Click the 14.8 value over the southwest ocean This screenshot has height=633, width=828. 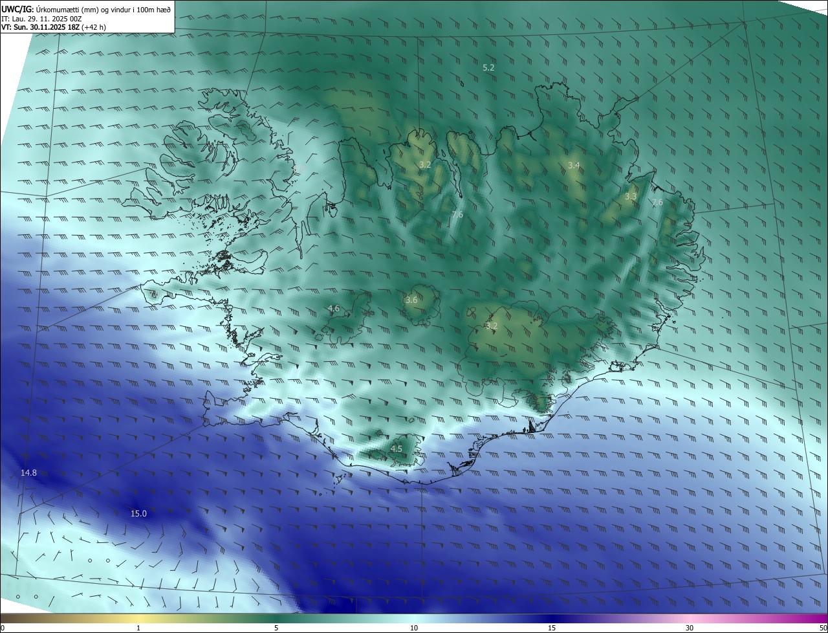[x=29, y=472]
